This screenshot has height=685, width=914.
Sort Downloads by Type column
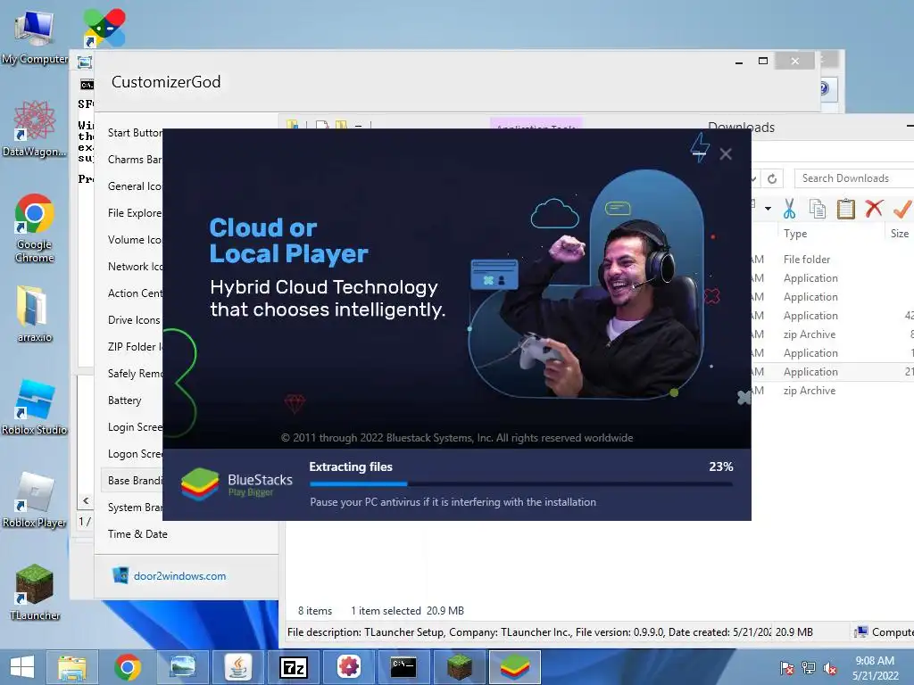[795, 234]
